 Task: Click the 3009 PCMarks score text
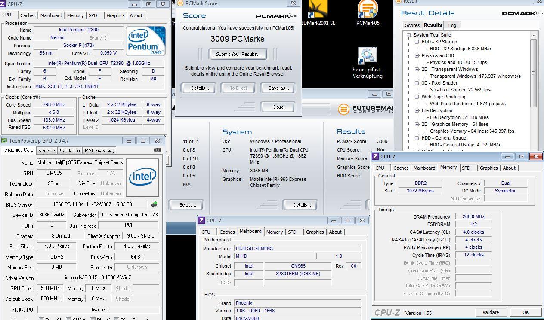point(237,39)
